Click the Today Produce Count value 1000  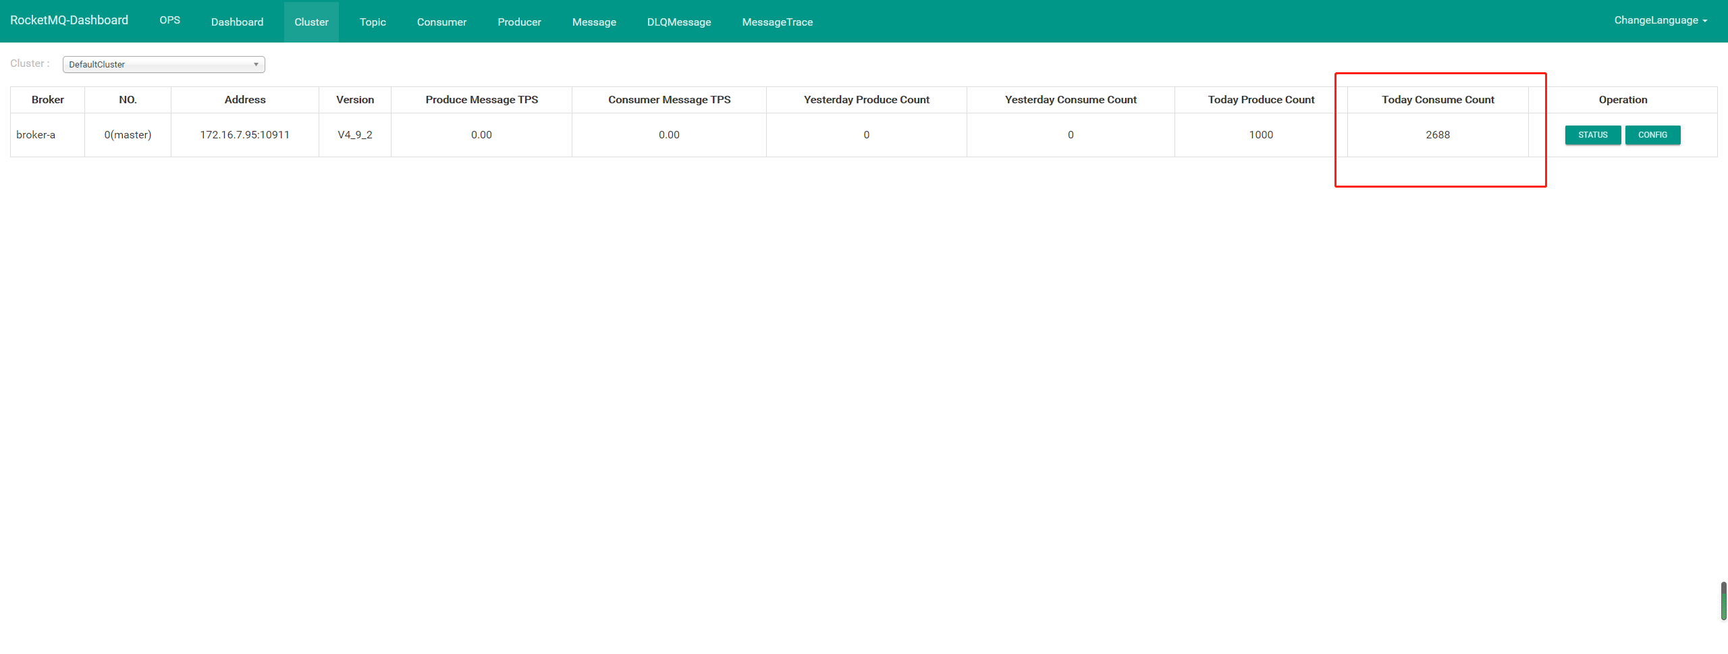(1261, 134)
